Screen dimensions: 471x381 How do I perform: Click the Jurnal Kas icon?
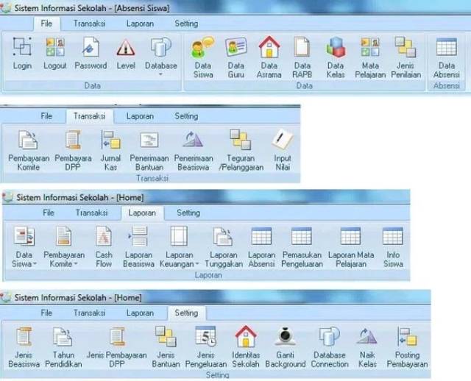click(110, 141)
